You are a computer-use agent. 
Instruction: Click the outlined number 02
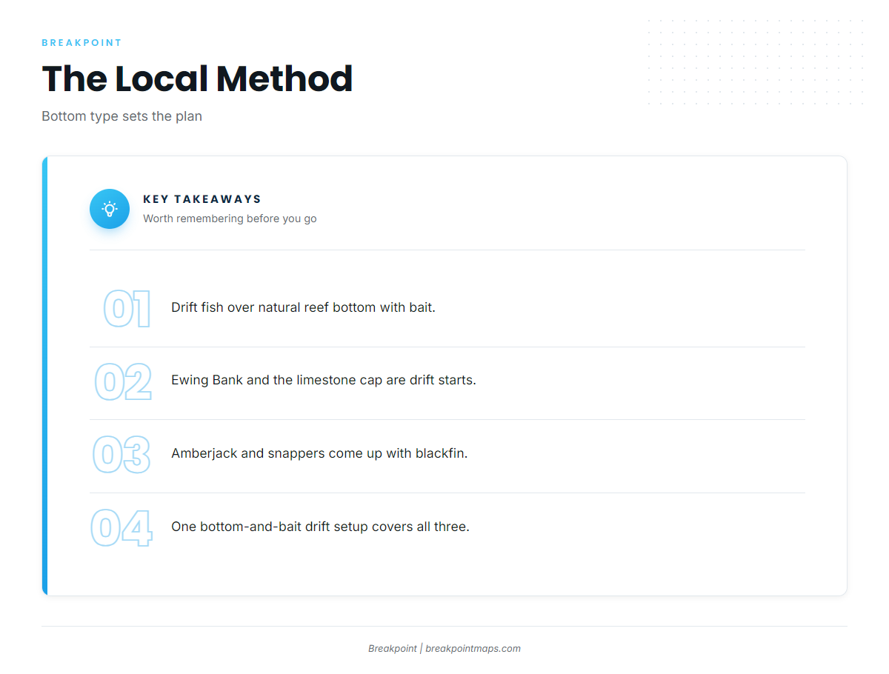click(x=123, y=381)
